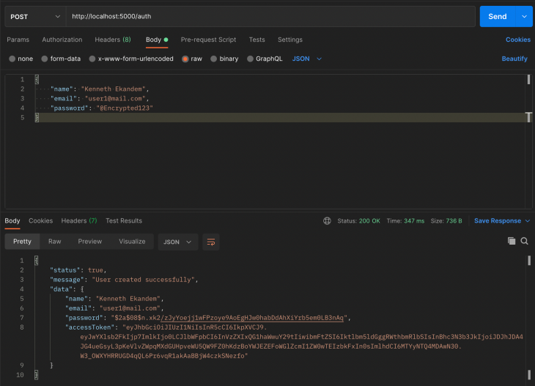Open the response Body tab
This screenshot has width=535, height=386.
pos(12,220)
